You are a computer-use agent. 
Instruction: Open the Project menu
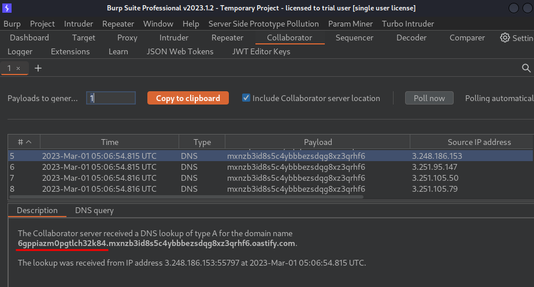coord(42,24)
